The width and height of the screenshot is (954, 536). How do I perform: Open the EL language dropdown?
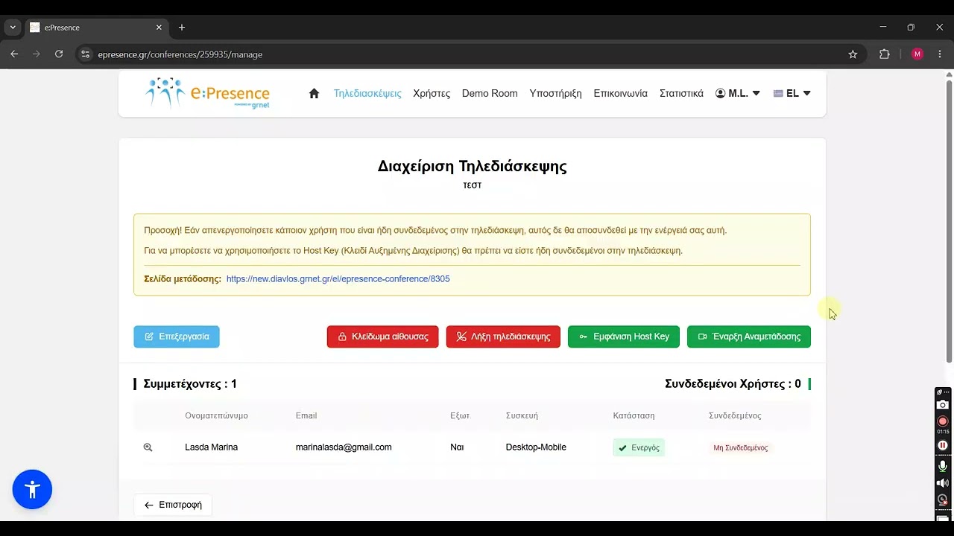(x=792, y=93)
